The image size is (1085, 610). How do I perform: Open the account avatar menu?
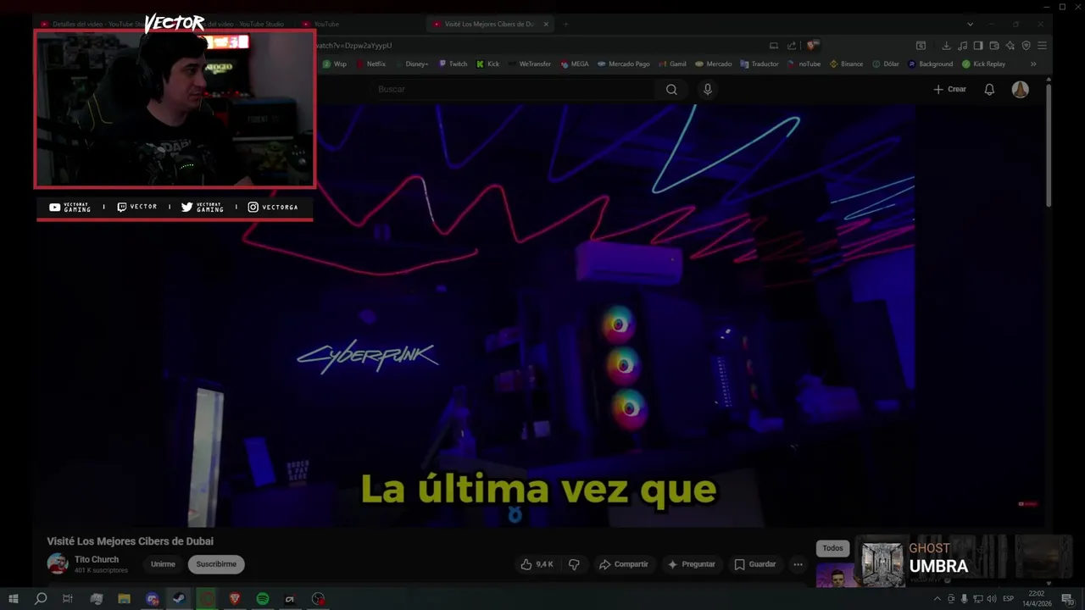click(x=1021, y=89)
